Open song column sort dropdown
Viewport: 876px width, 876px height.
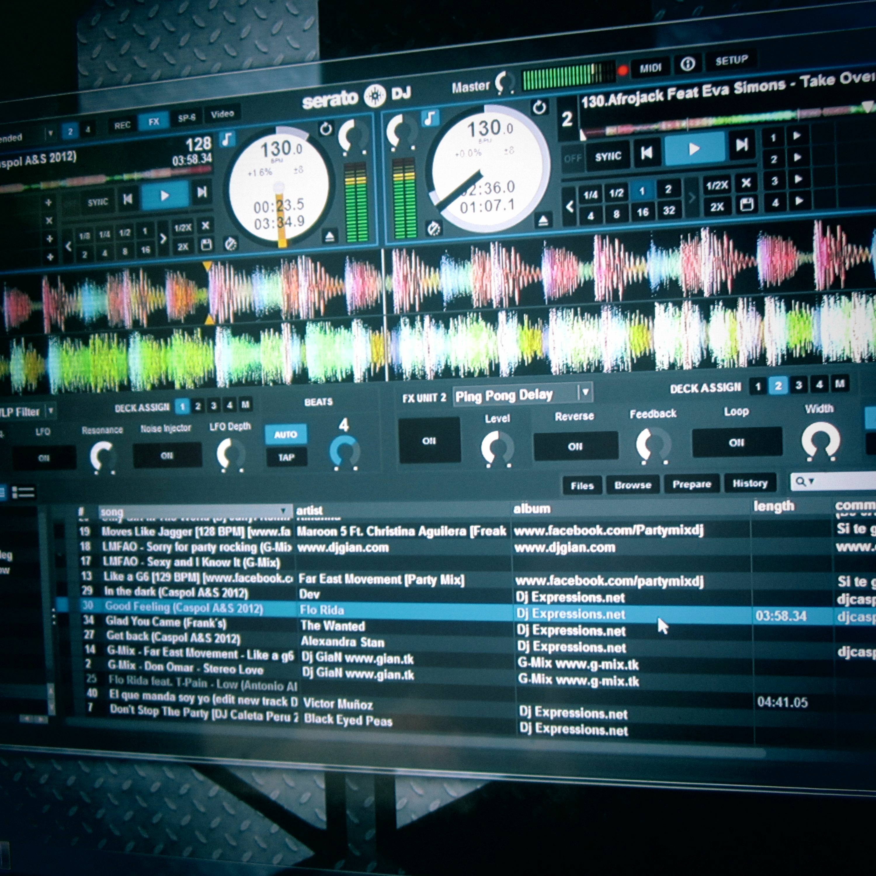(283, 510)
